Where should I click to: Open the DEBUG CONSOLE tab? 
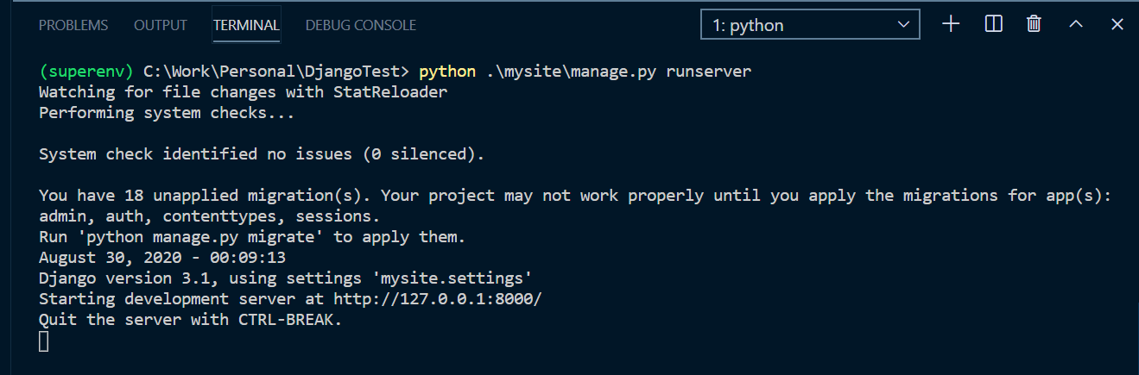pyautogui.click(x=361, y=25)
